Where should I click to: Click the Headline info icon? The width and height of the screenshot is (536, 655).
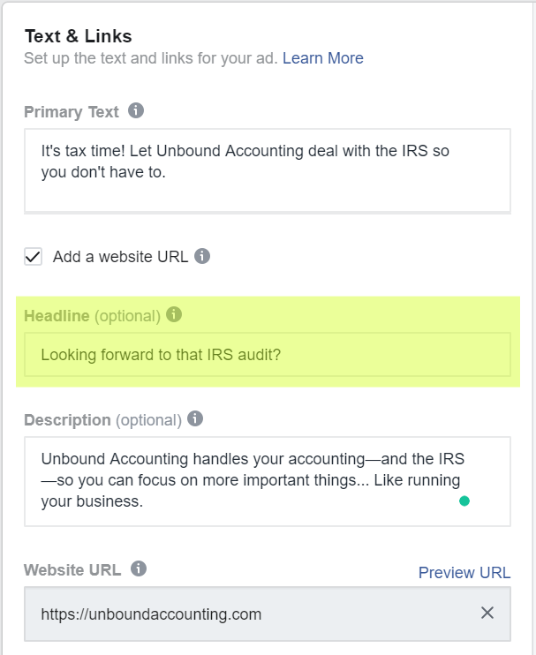click(x=174, y=314)
